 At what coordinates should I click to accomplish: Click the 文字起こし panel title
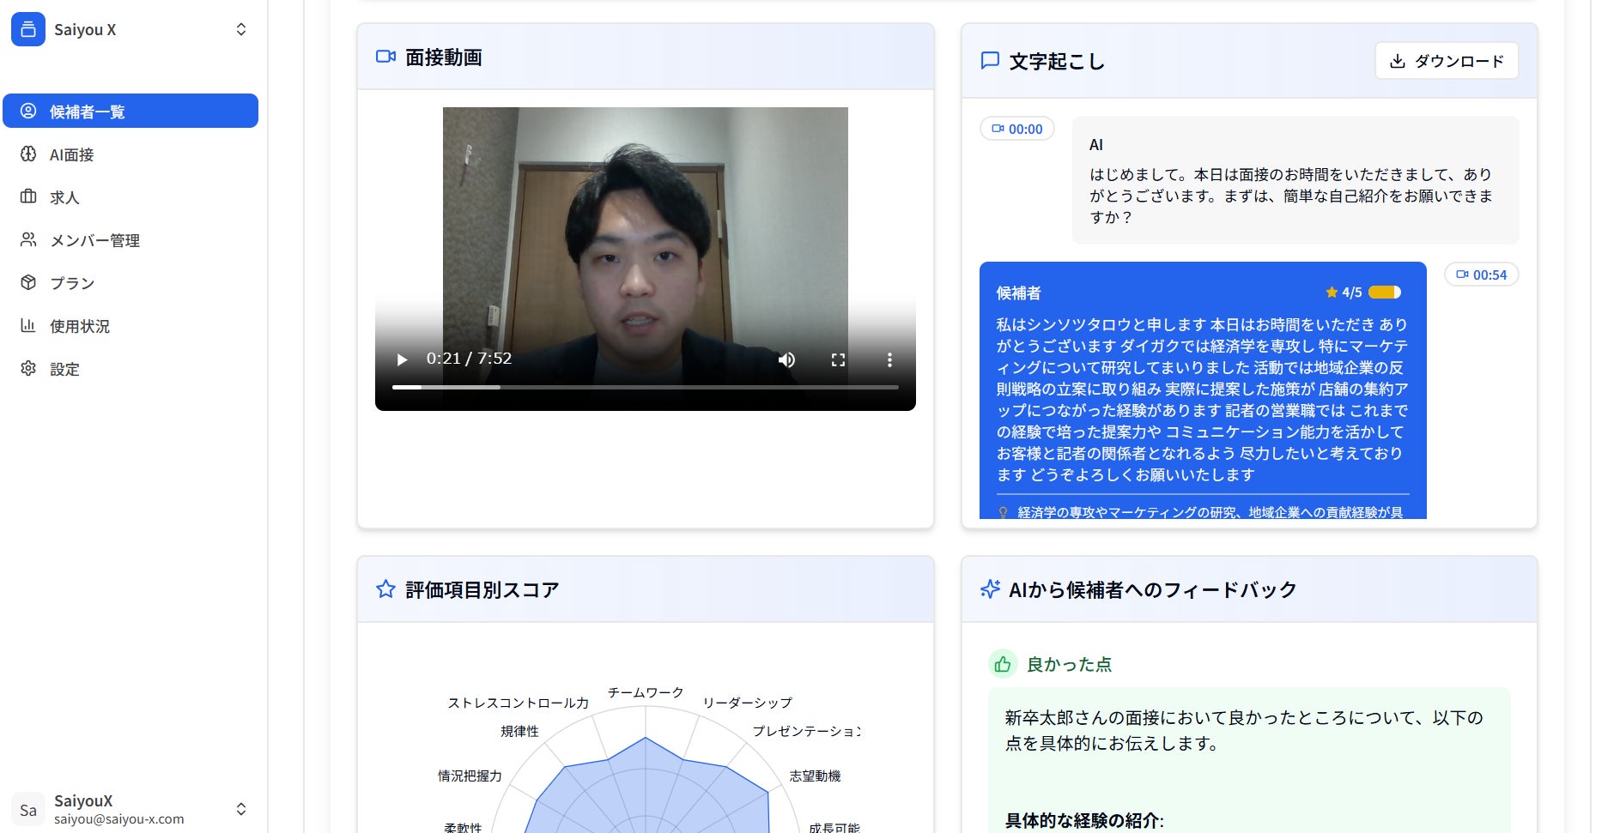point(1057,62)
